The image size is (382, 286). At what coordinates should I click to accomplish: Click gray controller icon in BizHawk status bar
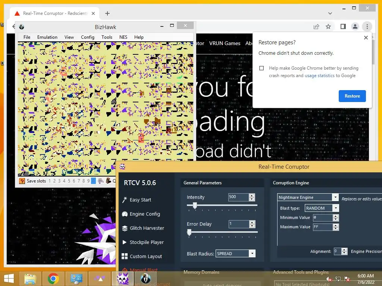coord(101,181)
